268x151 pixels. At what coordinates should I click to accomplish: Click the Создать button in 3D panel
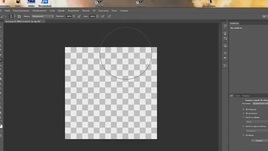[259, 141]
